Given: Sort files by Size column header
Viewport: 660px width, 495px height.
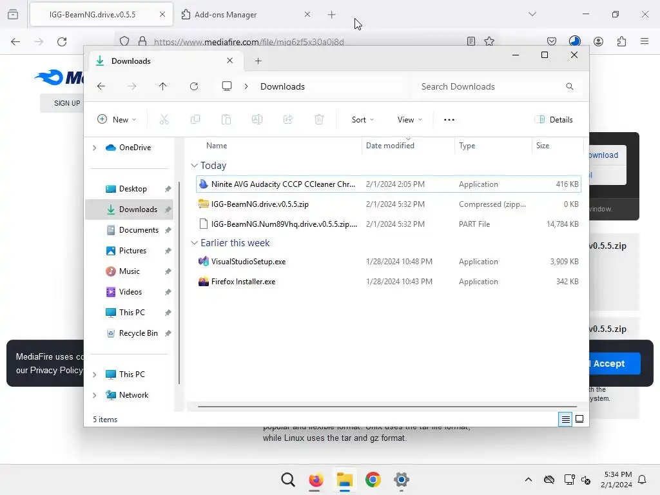Looking at the screenshot, I should (x=558, y=145).
